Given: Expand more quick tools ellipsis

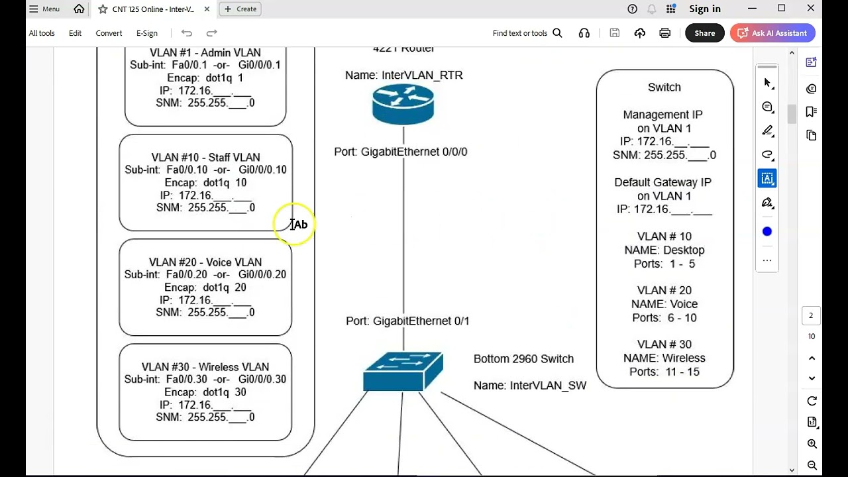Looking at the screenshot, I should coord(767,260).
